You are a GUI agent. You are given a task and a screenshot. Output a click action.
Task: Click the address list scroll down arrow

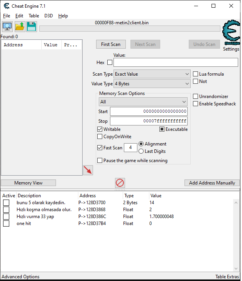pos(236,269)
